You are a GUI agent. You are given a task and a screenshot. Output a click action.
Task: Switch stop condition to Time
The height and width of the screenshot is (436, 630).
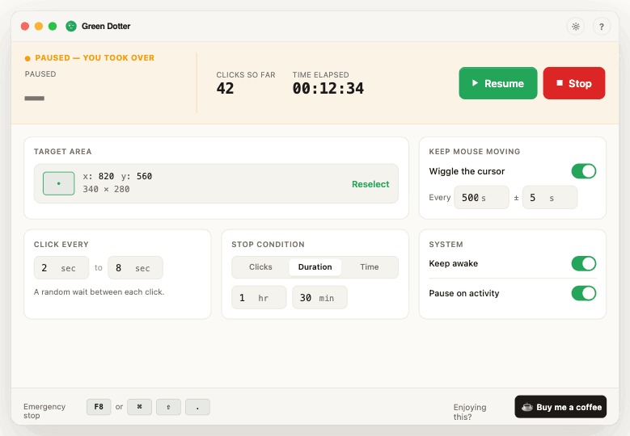[370, 267]
